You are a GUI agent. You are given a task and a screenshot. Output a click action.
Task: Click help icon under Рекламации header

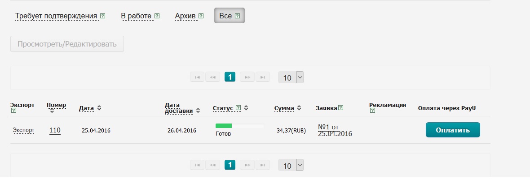pyautogui.click(x=372, y=111)
